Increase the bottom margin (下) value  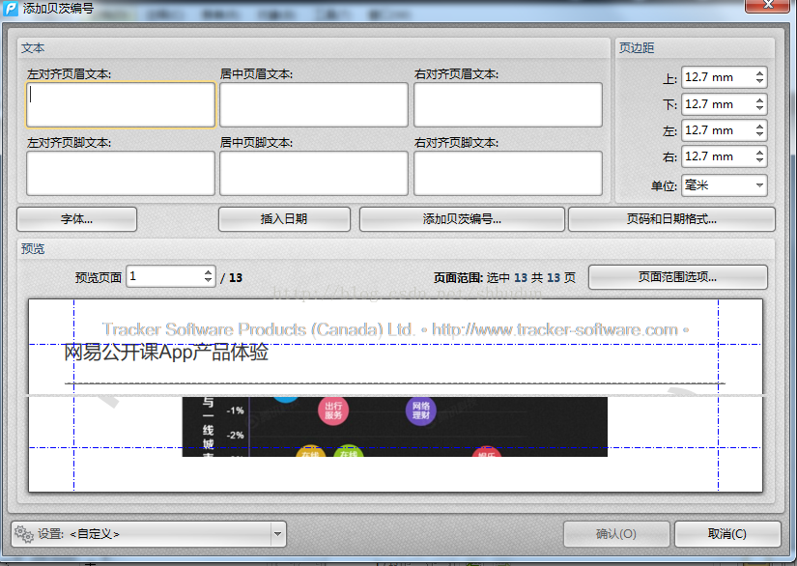759,100
